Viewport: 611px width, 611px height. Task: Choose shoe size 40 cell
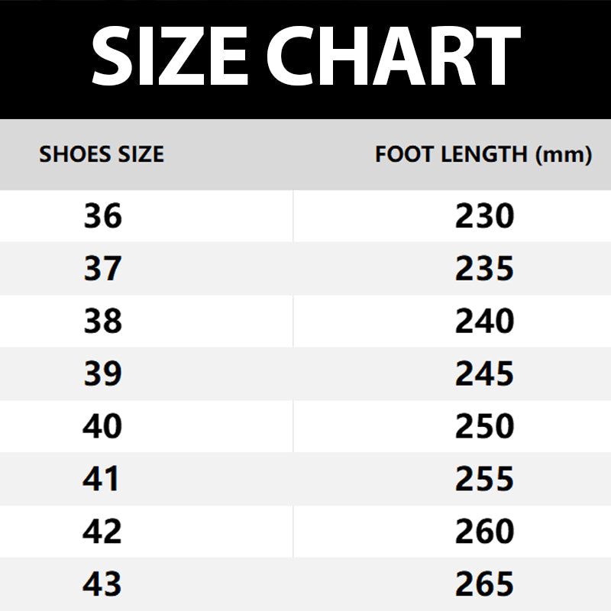102,426
